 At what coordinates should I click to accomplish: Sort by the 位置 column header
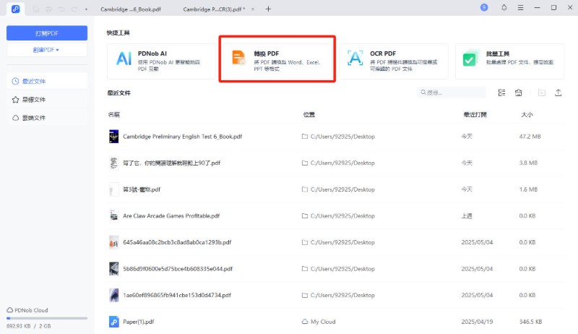pos(309,115)
